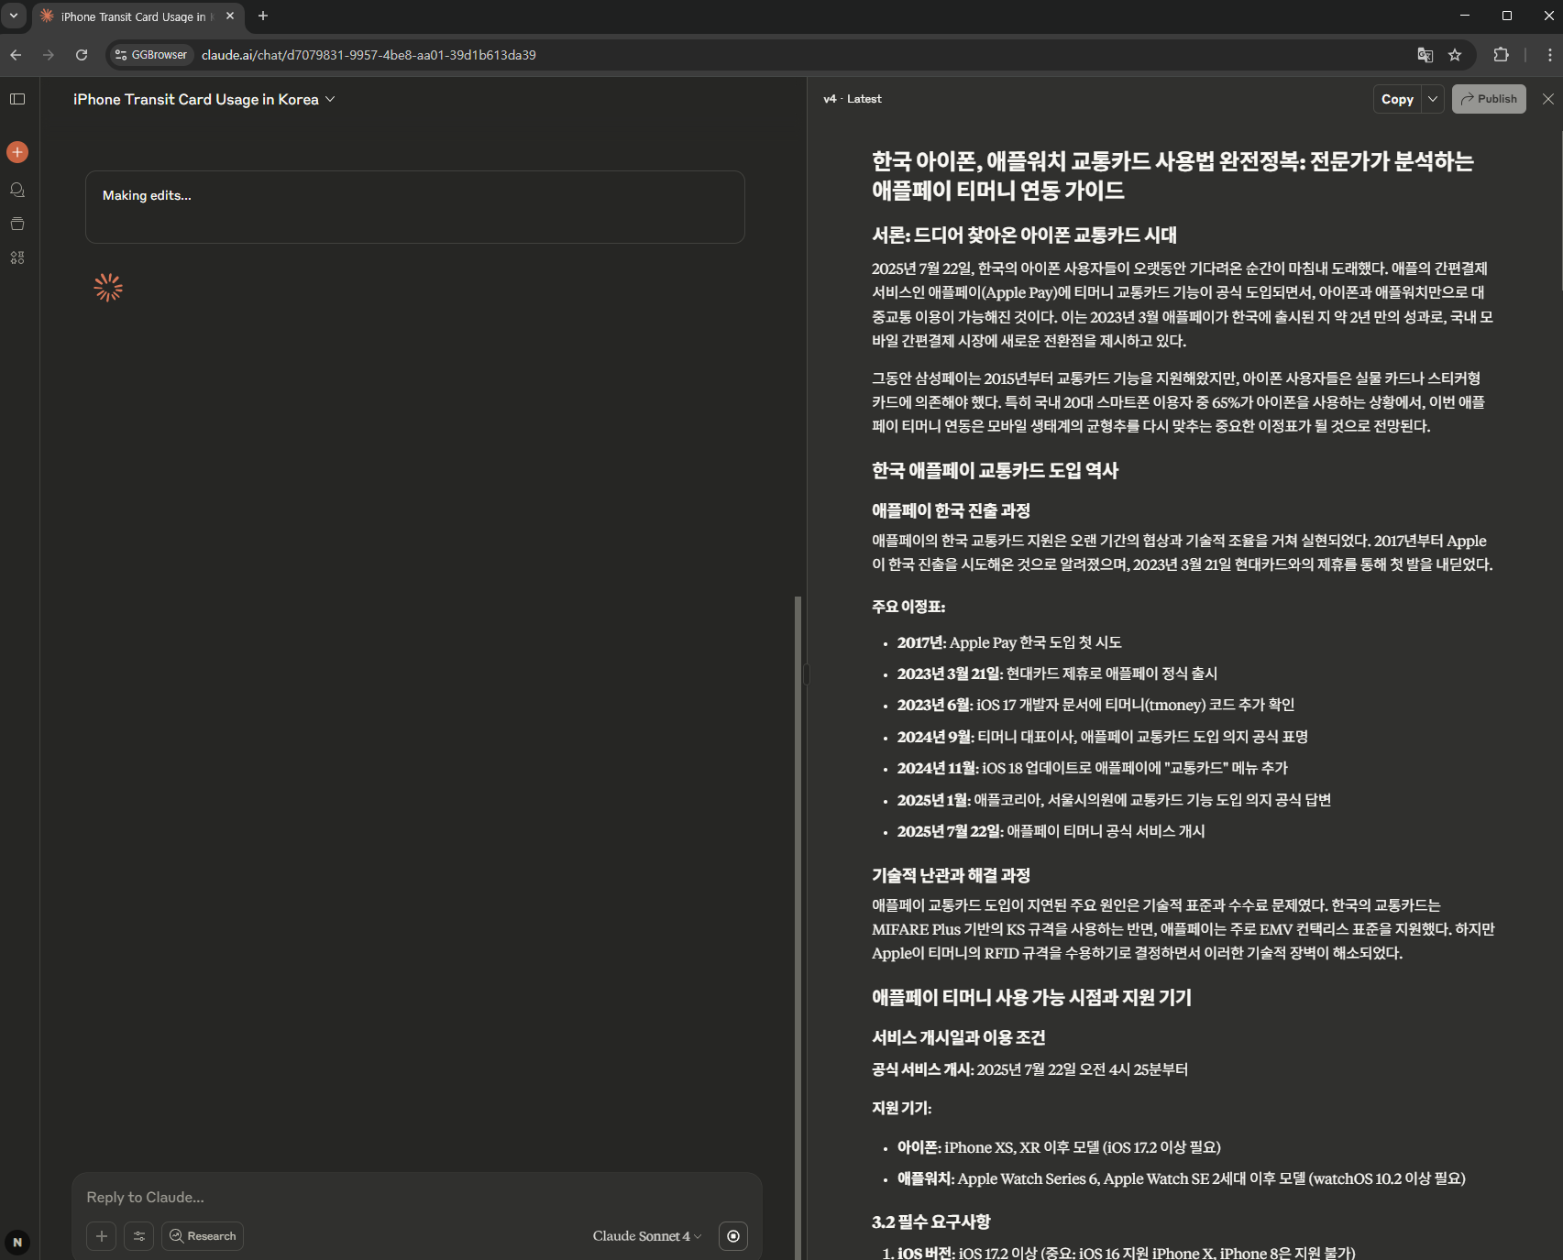The image size is (1563, 1260).
Task: Open the v4 Latest version selector
Action: [853, 99]
